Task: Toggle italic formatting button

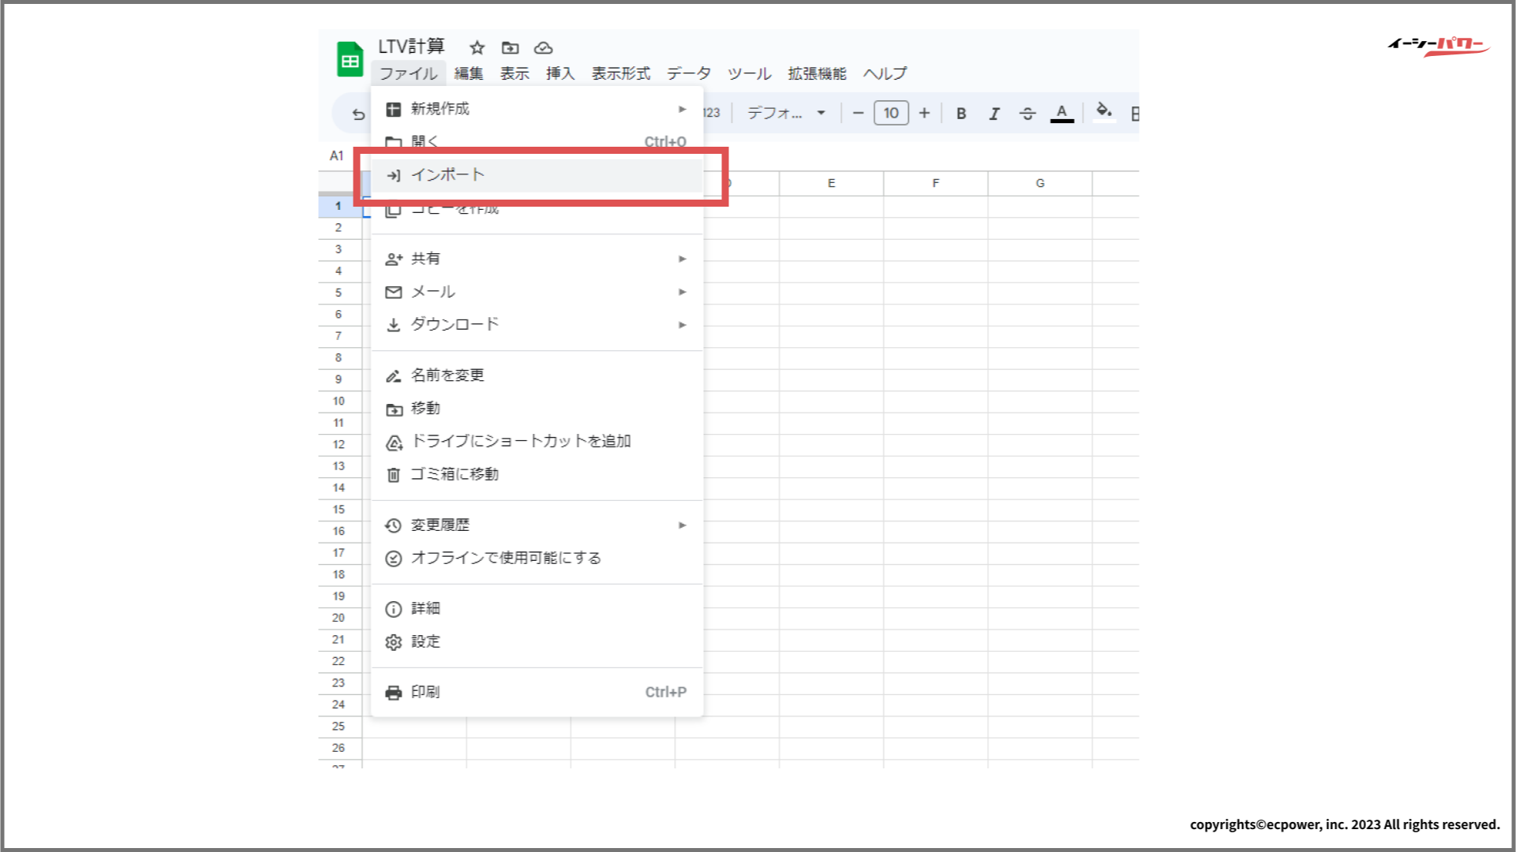Action: click(994, 114)
